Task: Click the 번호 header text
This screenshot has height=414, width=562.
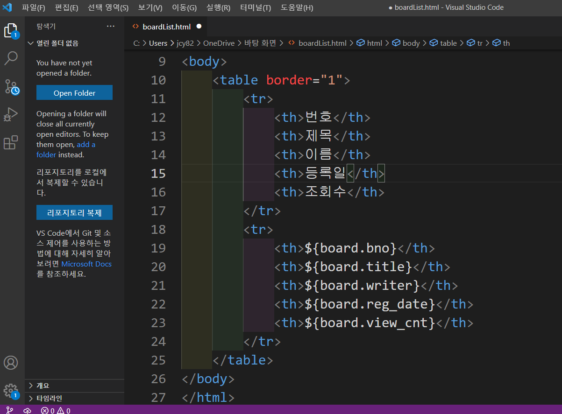Action: (x=319, y=117)
